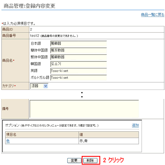Click the 変更 button
This screenshot has height=165, width=165.
click(74, 160)
